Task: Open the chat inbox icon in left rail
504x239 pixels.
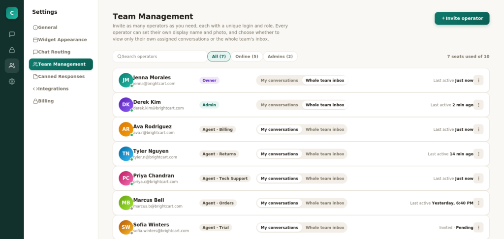Action: [12, 34]
